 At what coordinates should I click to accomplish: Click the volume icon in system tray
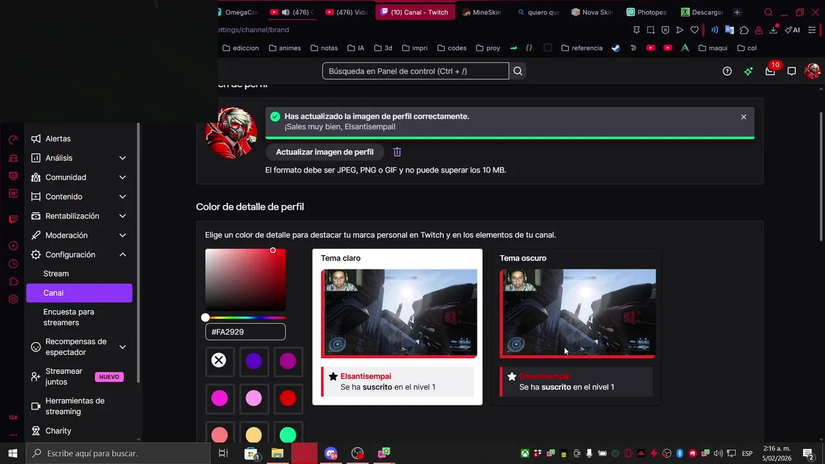tap(718, 453)
